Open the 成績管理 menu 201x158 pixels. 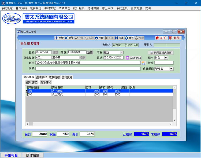tap(64, 8)
